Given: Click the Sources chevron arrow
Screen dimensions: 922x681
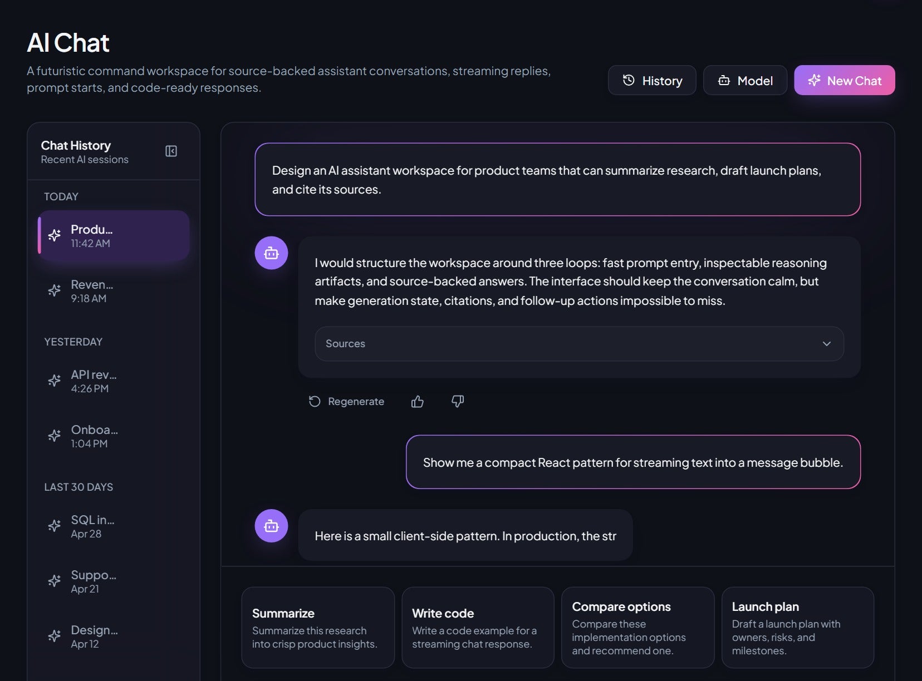Looking at the screenshot, I should point(827,344).
